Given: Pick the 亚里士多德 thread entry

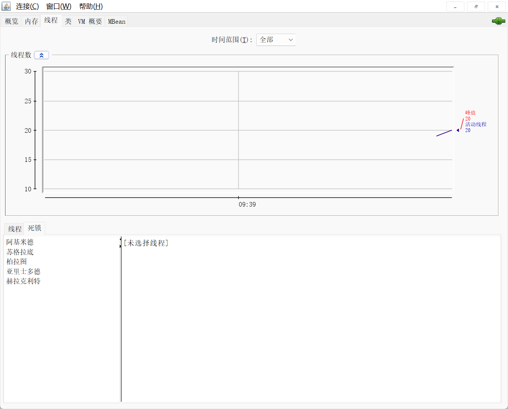Looking at the screenshot, I should (x=23, y=272).
